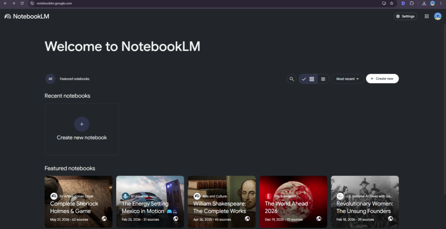446x229 pixels.
Task: Go back with the browser back arrow
Action: pos(5,3)
